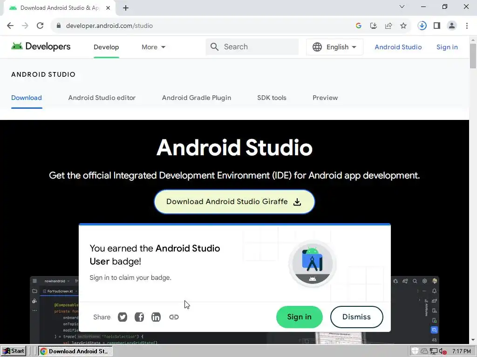Screen dimensions: 477x357
Task: Open the Chrome profile avatar
Action: (452, 26)
